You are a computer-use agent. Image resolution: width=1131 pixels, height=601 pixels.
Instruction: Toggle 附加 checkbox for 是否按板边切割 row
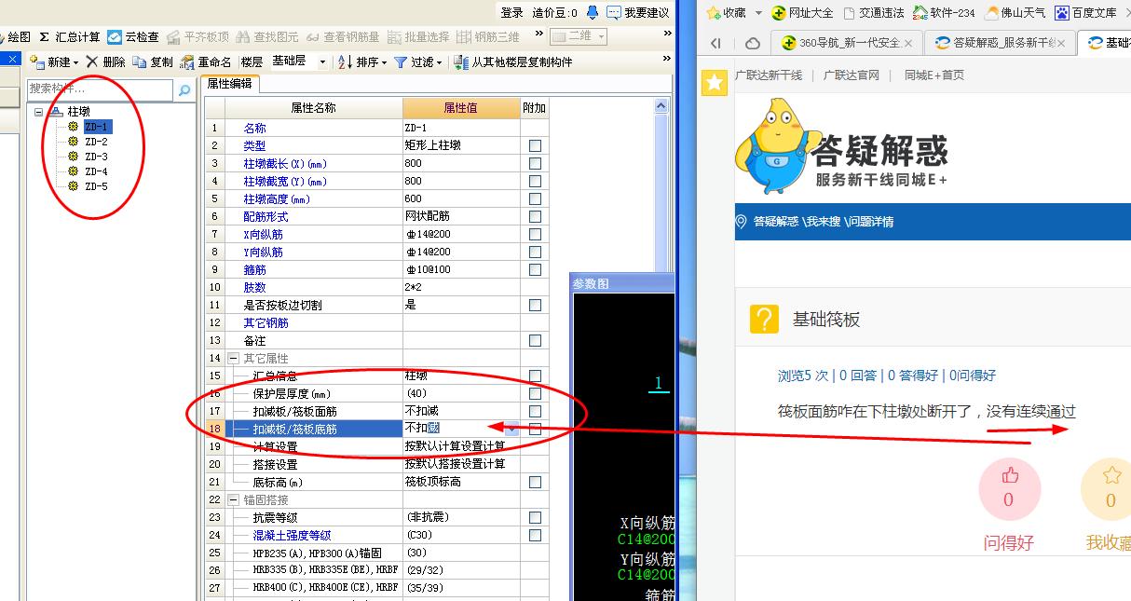(x=535, y=305)
